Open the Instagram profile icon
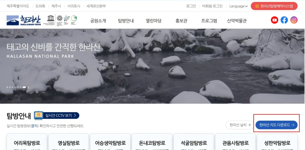The image size is (305, 150). tap(294, 20)
